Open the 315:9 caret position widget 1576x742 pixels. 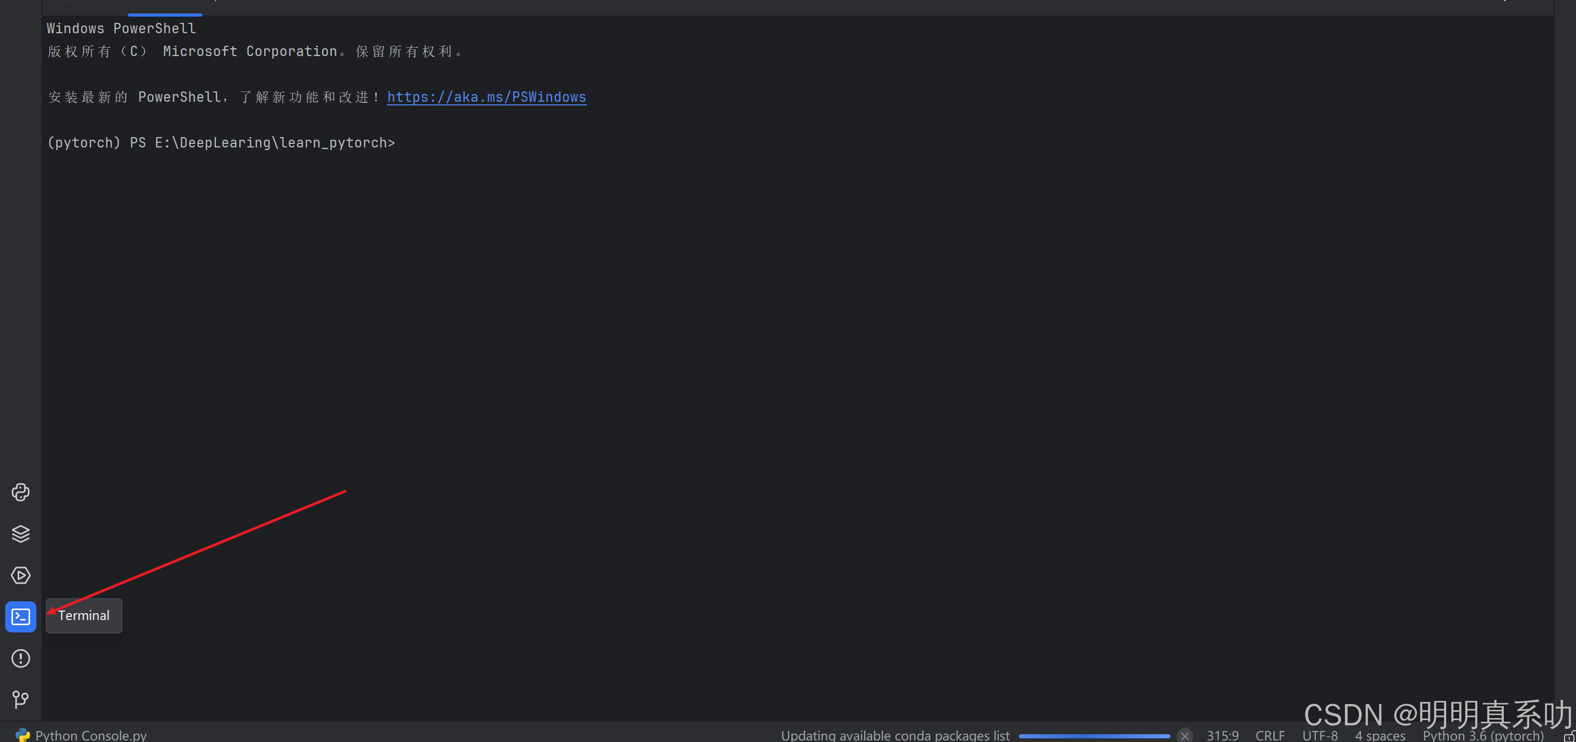point(1222,735)
